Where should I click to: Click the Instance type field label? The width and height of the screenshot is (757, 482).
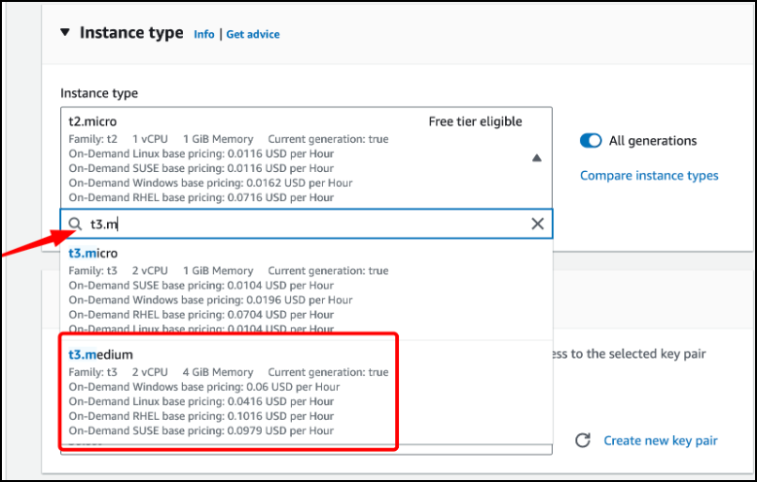point(99,93)
